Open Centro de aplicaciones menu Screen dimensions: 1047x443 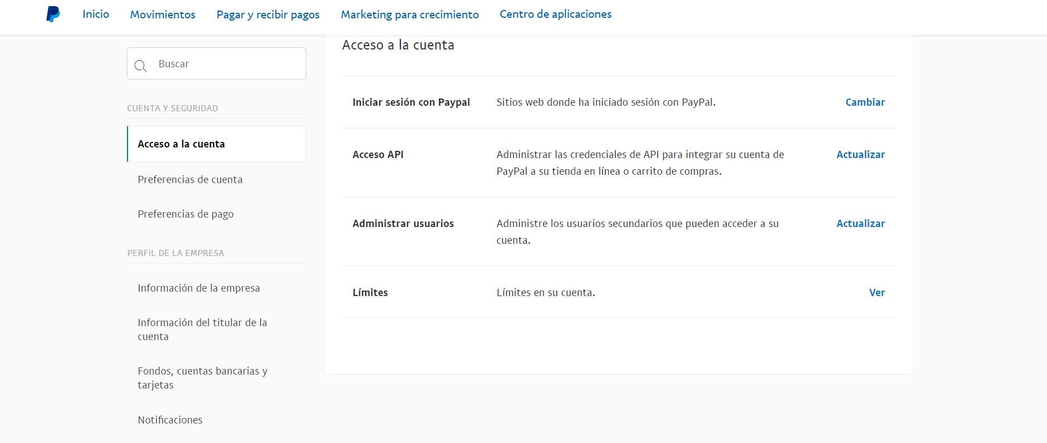pyautogui.click(x=555, y=14)
